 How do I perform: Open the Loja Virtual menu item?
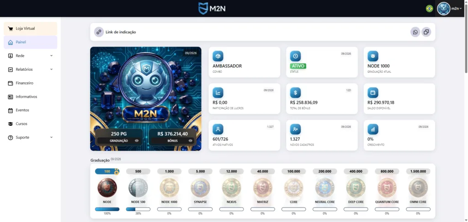(x=31, y=29)
